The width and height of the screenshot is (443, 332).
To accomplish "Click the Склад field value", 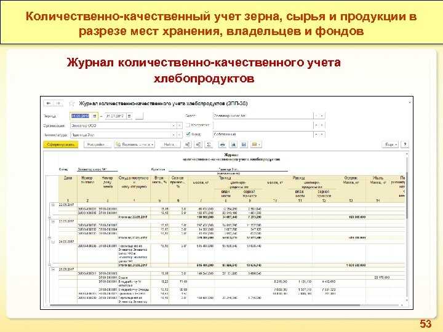I will click(x=263, y=116).
